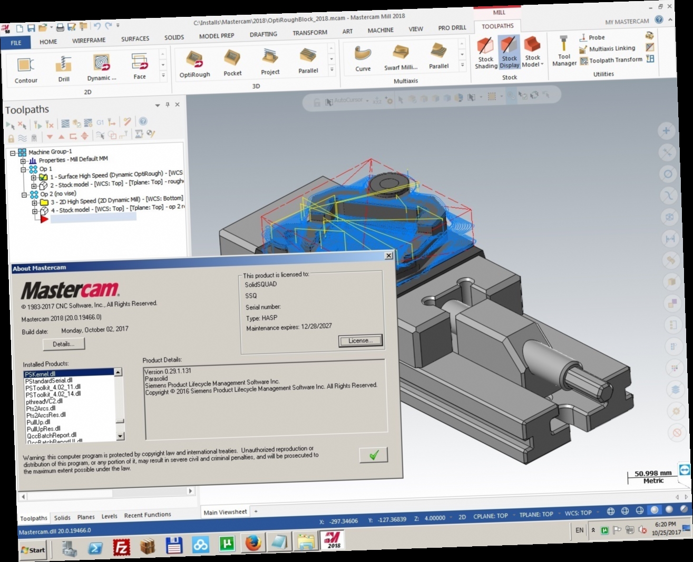
Task: Confirm About Mastercam with green checkmark
Action: coord(374,455)
